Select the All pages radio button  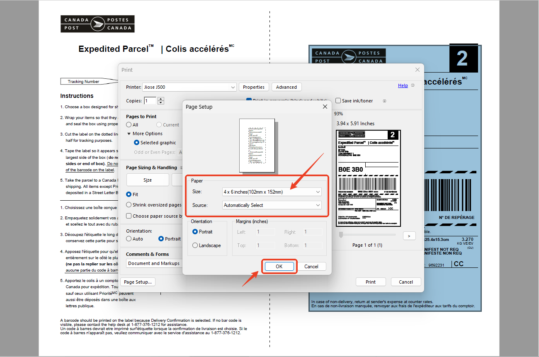(x=129, y=125)
